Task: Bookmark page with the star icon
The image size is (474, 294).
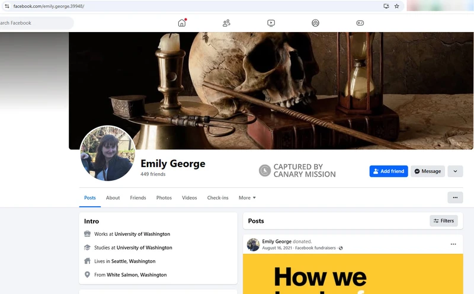Action: [x=396, y=6]
